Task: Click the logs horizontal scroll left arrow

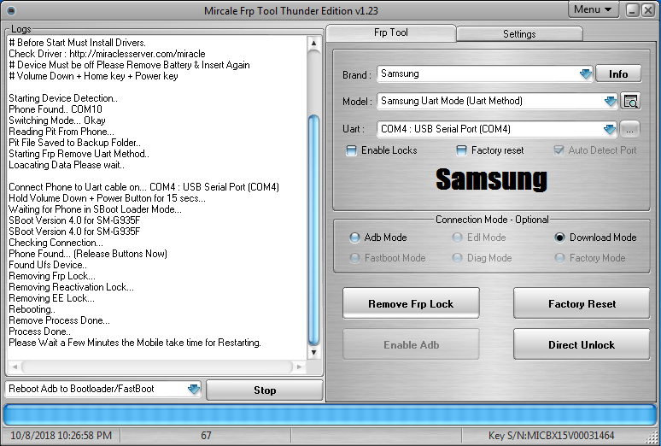Action: pos(15,367)
